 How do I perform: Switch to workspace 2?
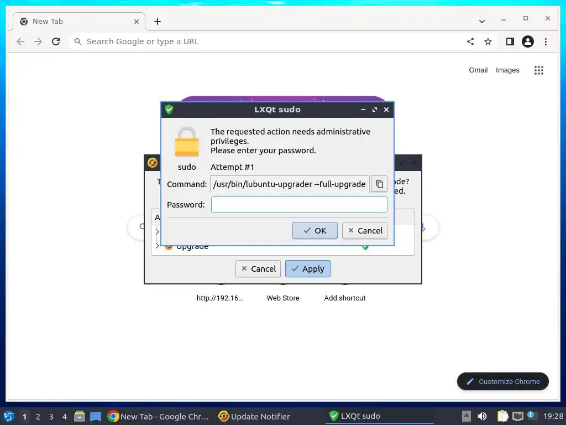coord(38,417)
